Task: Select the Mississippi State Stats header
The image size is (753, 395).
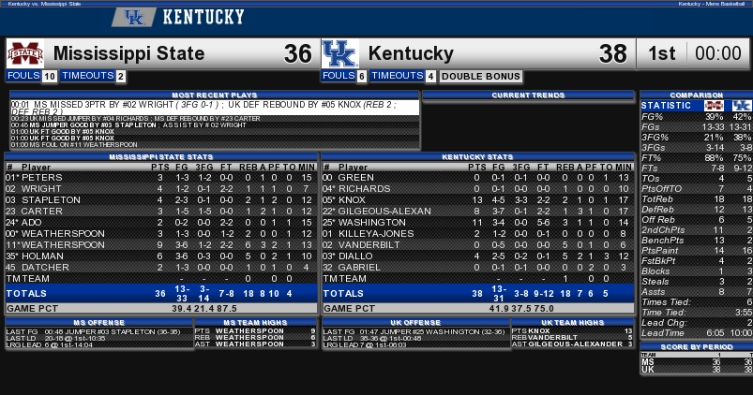Action: tap(161, 156)
